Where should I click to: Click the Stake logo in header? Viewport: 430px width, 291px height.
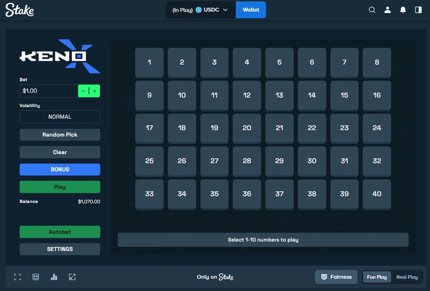pos(20,10)
